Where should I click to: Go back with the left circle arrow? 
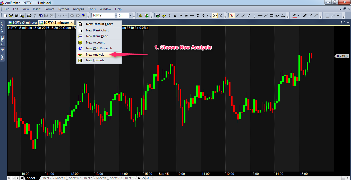click(72, 15)
